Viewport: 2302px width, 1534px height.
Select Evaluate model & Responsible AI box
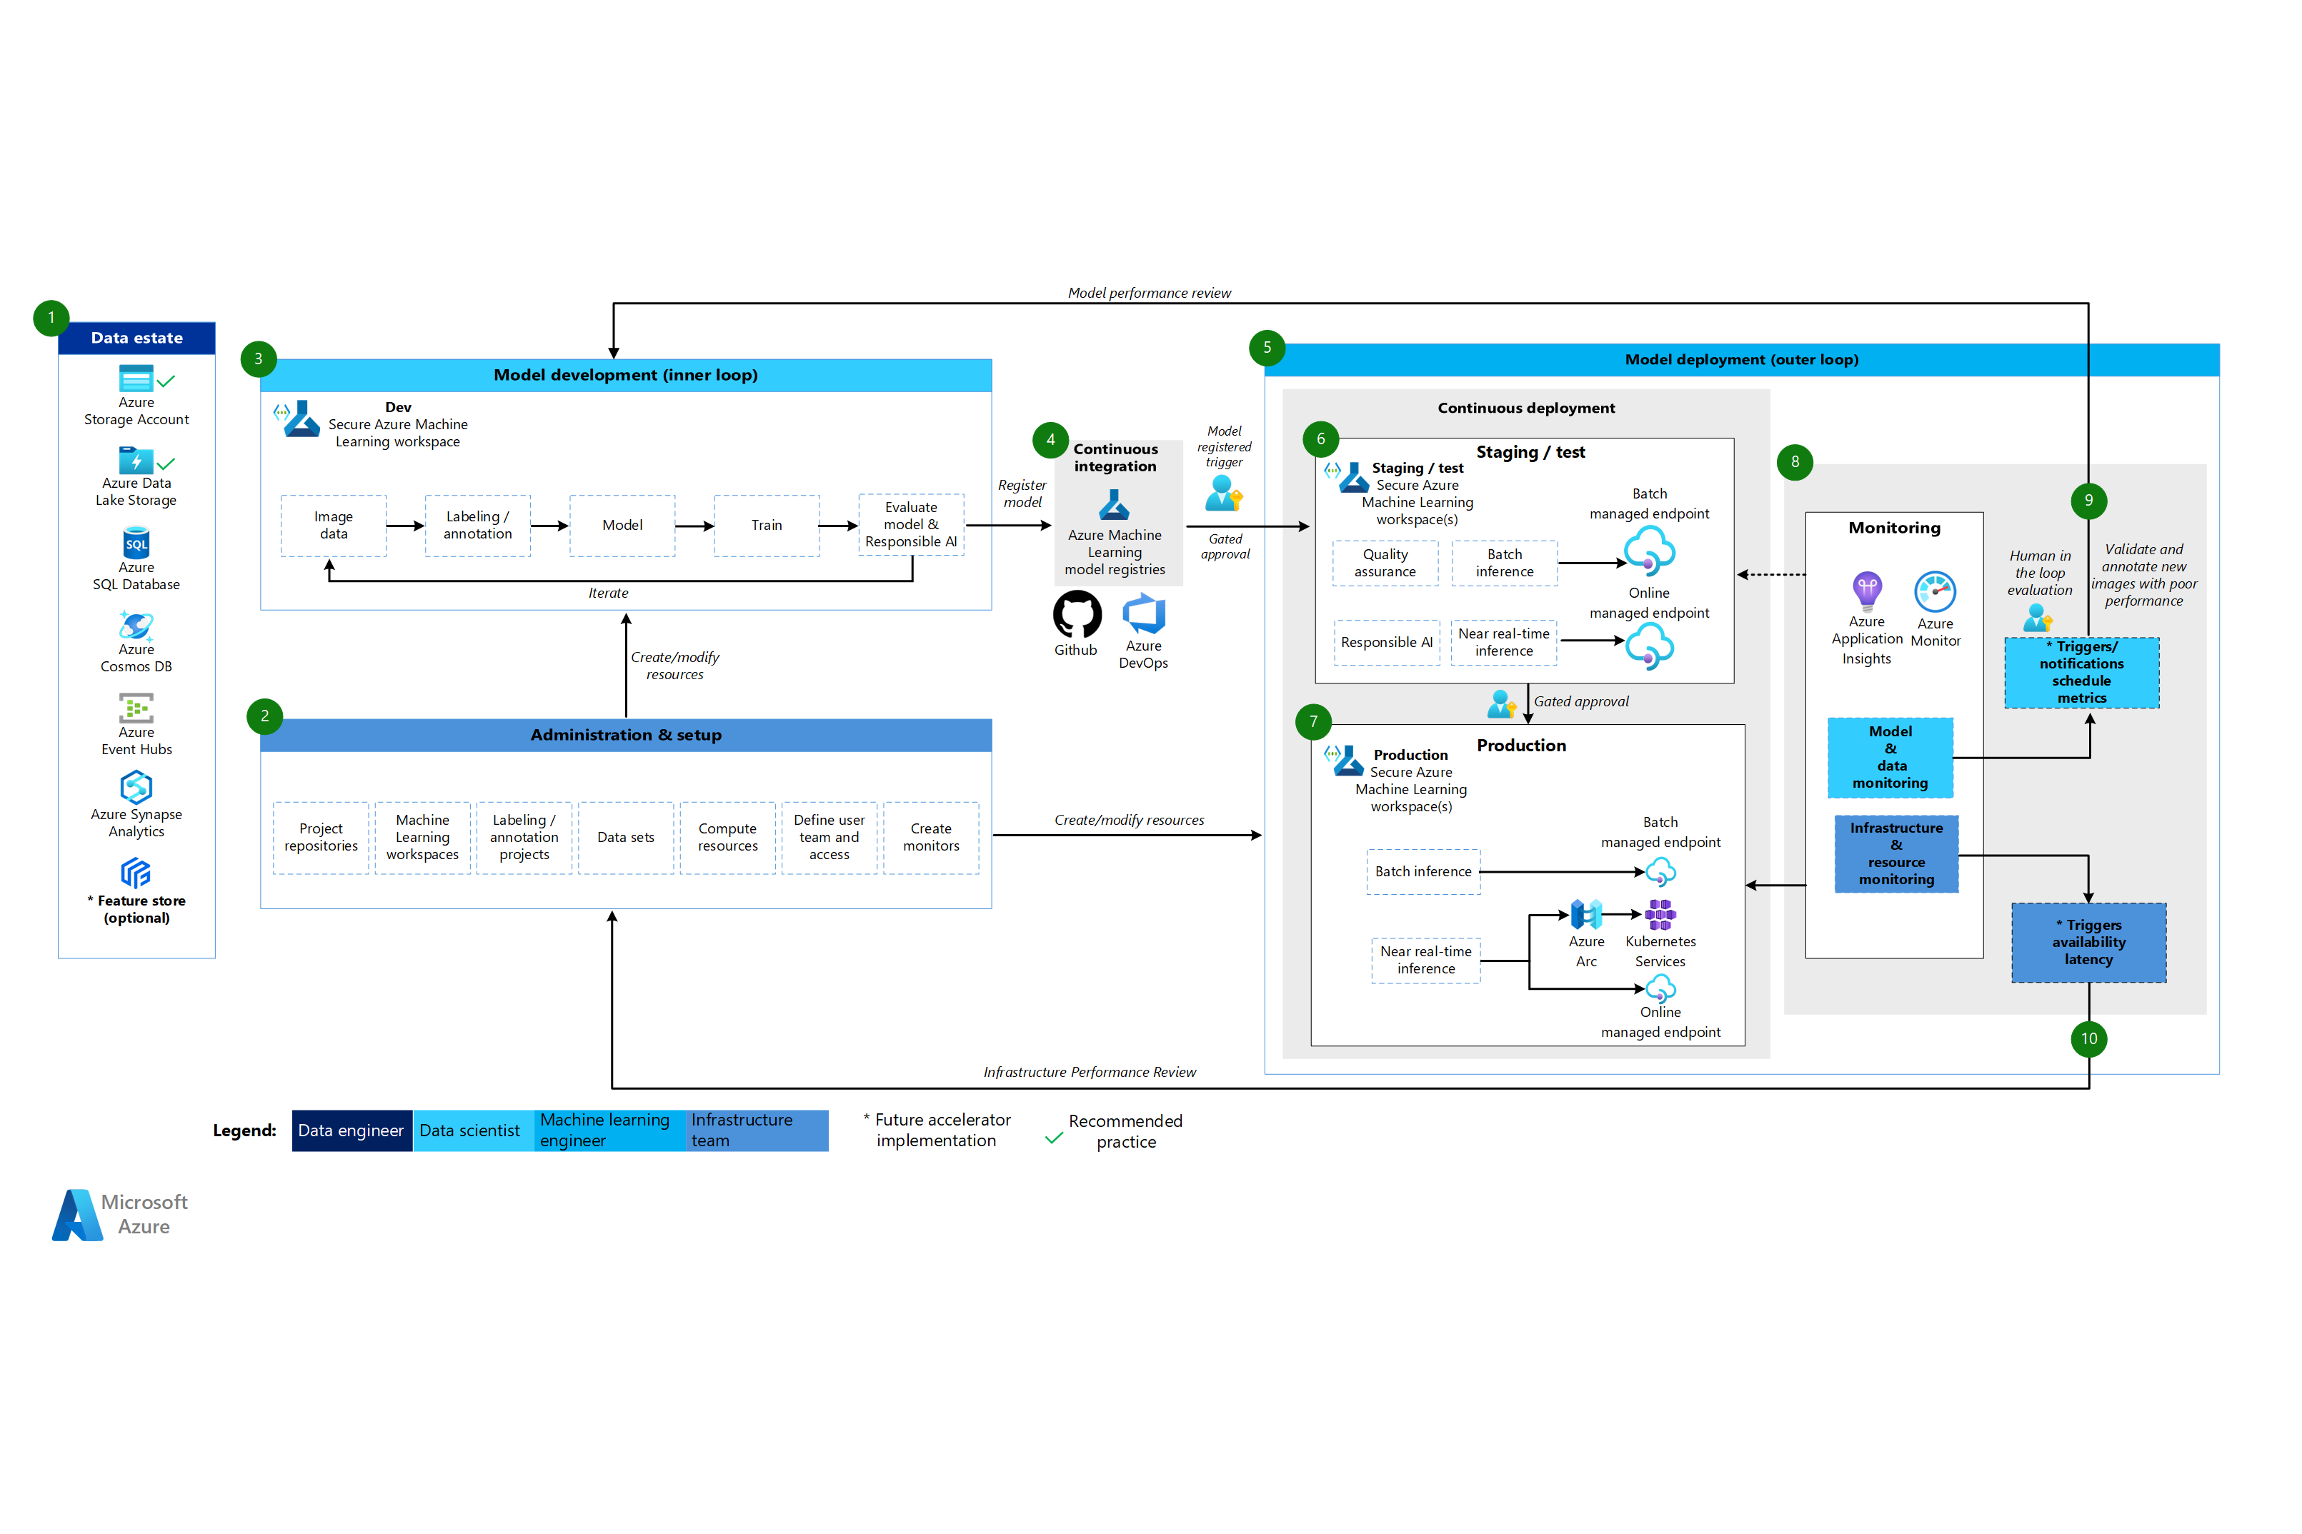pyautogui.click(x=911, y=524)
